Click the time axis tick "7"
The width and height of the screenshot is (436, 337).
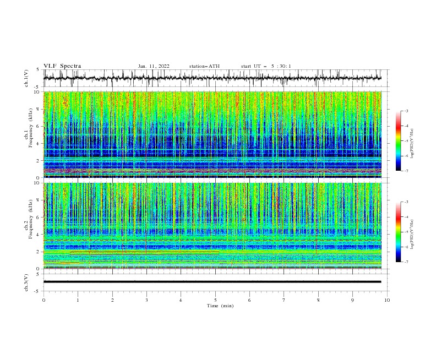click(x=284, y=300)
